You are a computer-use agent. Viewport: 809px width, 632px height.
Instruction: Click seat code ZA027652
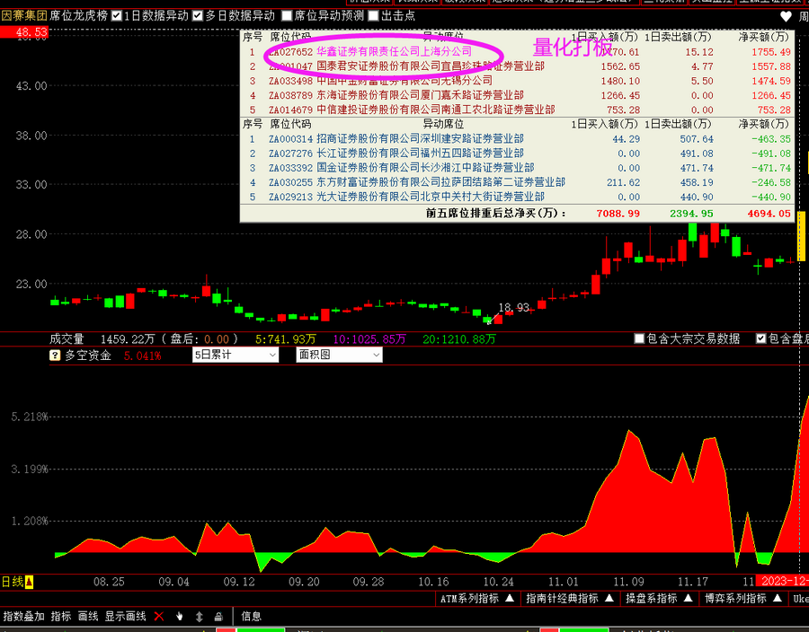coord(290,52)
